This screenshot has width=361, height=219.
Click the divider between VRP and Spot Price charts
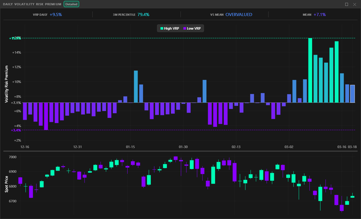click(180, 151)
